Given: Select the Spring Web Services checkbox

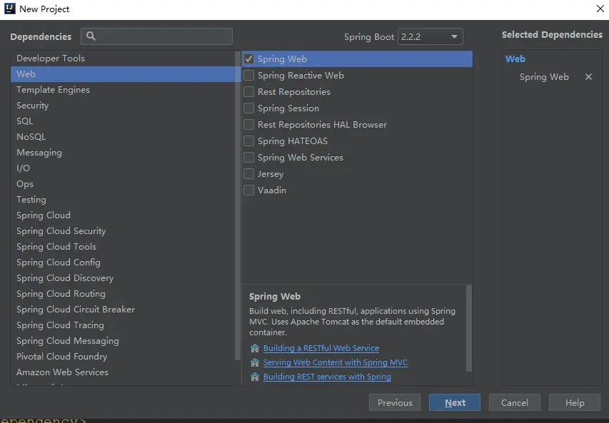Looking at the screenshot, I should [248, 158].
